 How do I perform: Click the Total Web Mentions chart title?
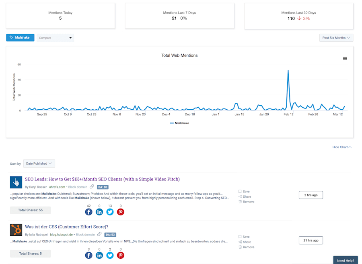[x=179, y=55]
